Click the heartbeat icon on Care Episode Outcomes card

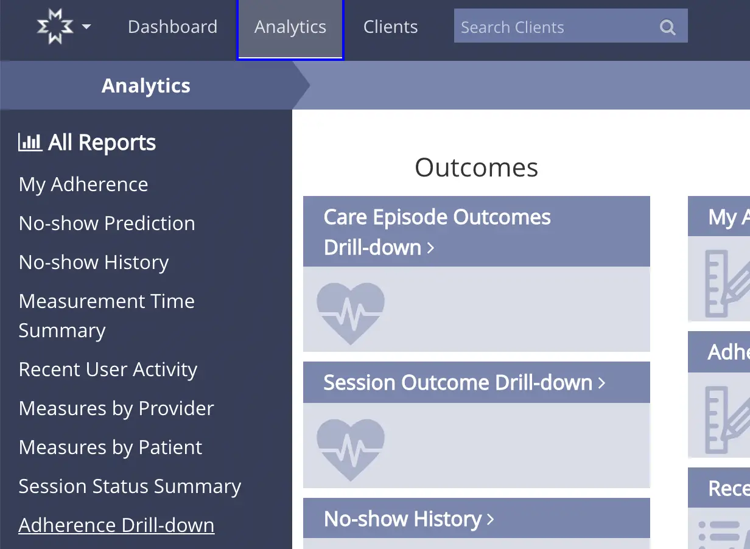point(350,312)
